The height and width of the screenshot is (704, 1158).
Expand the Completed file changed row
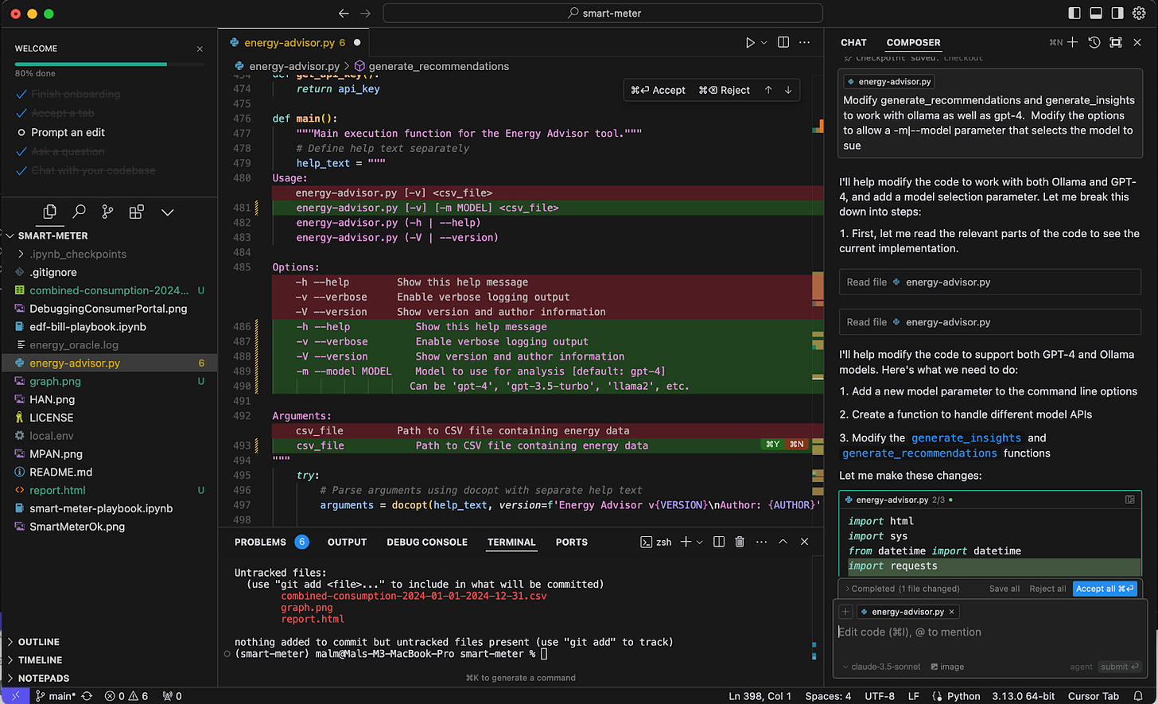tap(901, 589)
